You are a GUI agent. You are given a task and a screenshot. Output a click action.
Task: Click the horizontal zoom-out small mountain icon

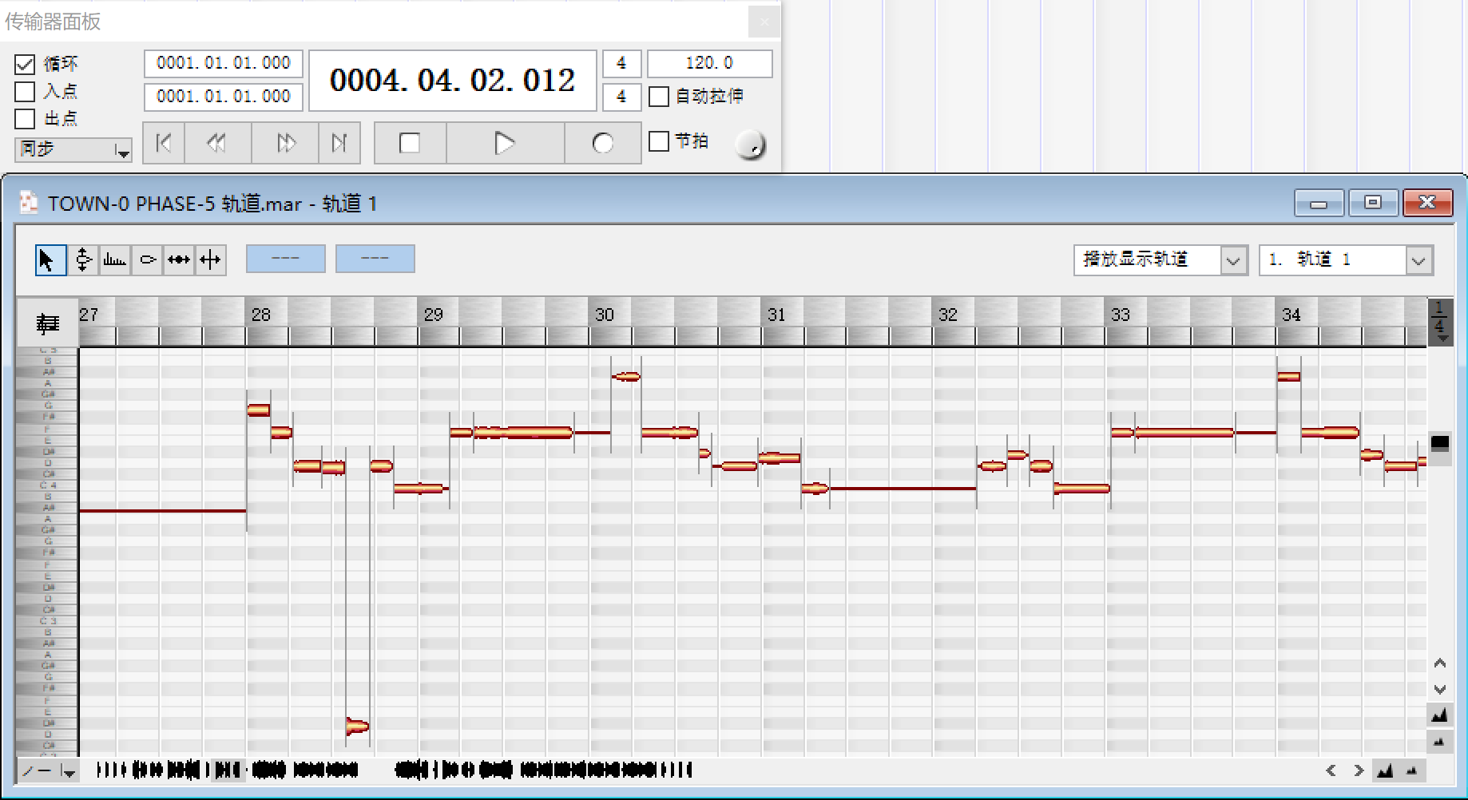pos(1412,770)
